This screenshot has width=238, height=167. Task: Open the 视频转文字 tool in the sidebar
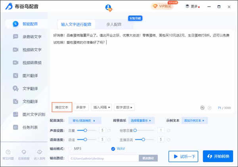coord(27,50)
